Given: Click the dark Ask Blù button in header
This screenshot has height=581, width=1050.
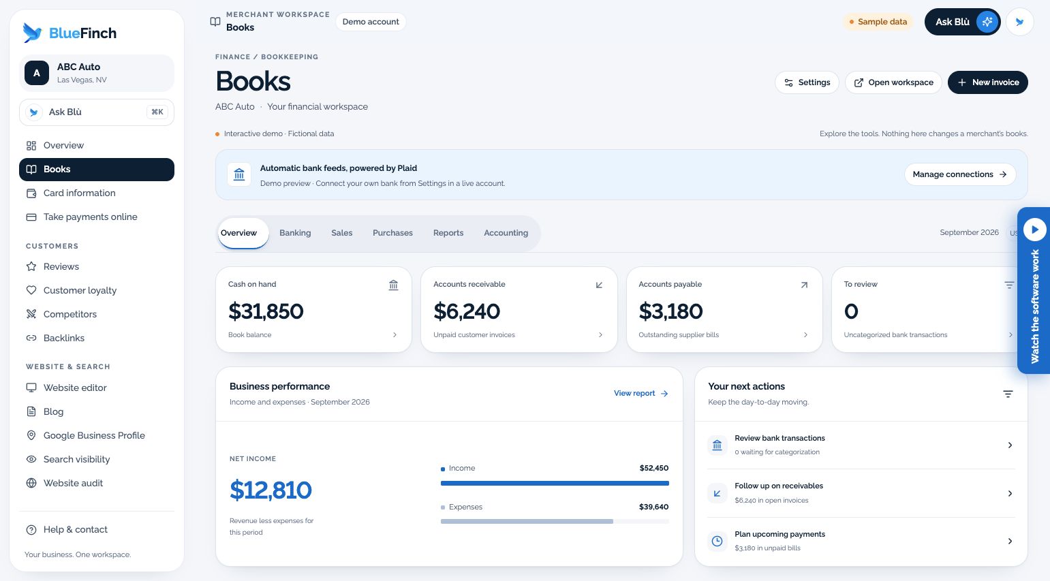Looking at the screenshot, I should click(962, 22).
